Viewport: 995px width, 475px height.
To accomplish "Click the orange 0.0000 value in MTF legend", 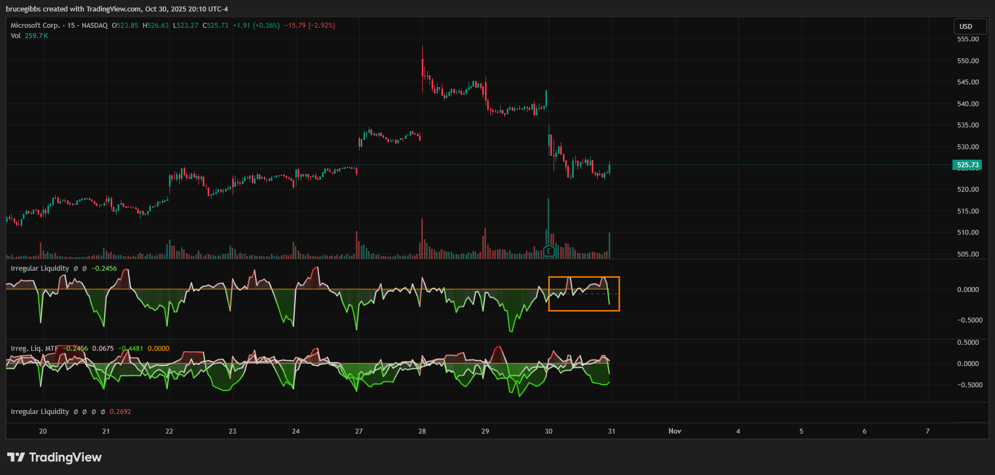I will [159, 349].
